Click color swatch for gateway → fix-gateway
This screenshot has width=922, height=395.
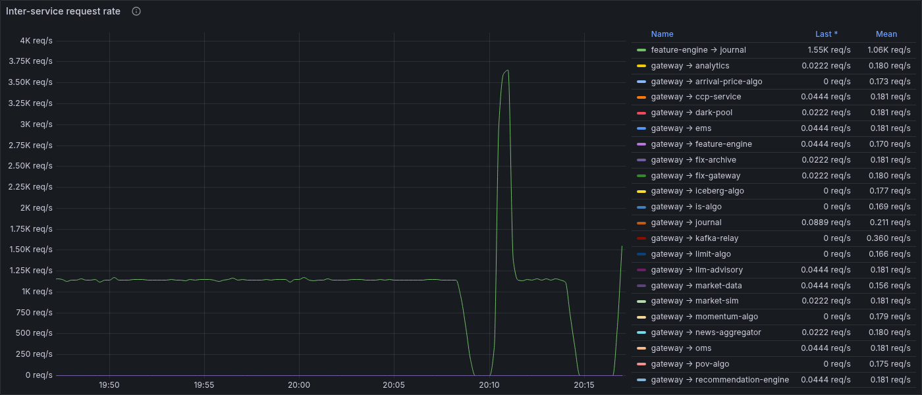tap(641, 176)
